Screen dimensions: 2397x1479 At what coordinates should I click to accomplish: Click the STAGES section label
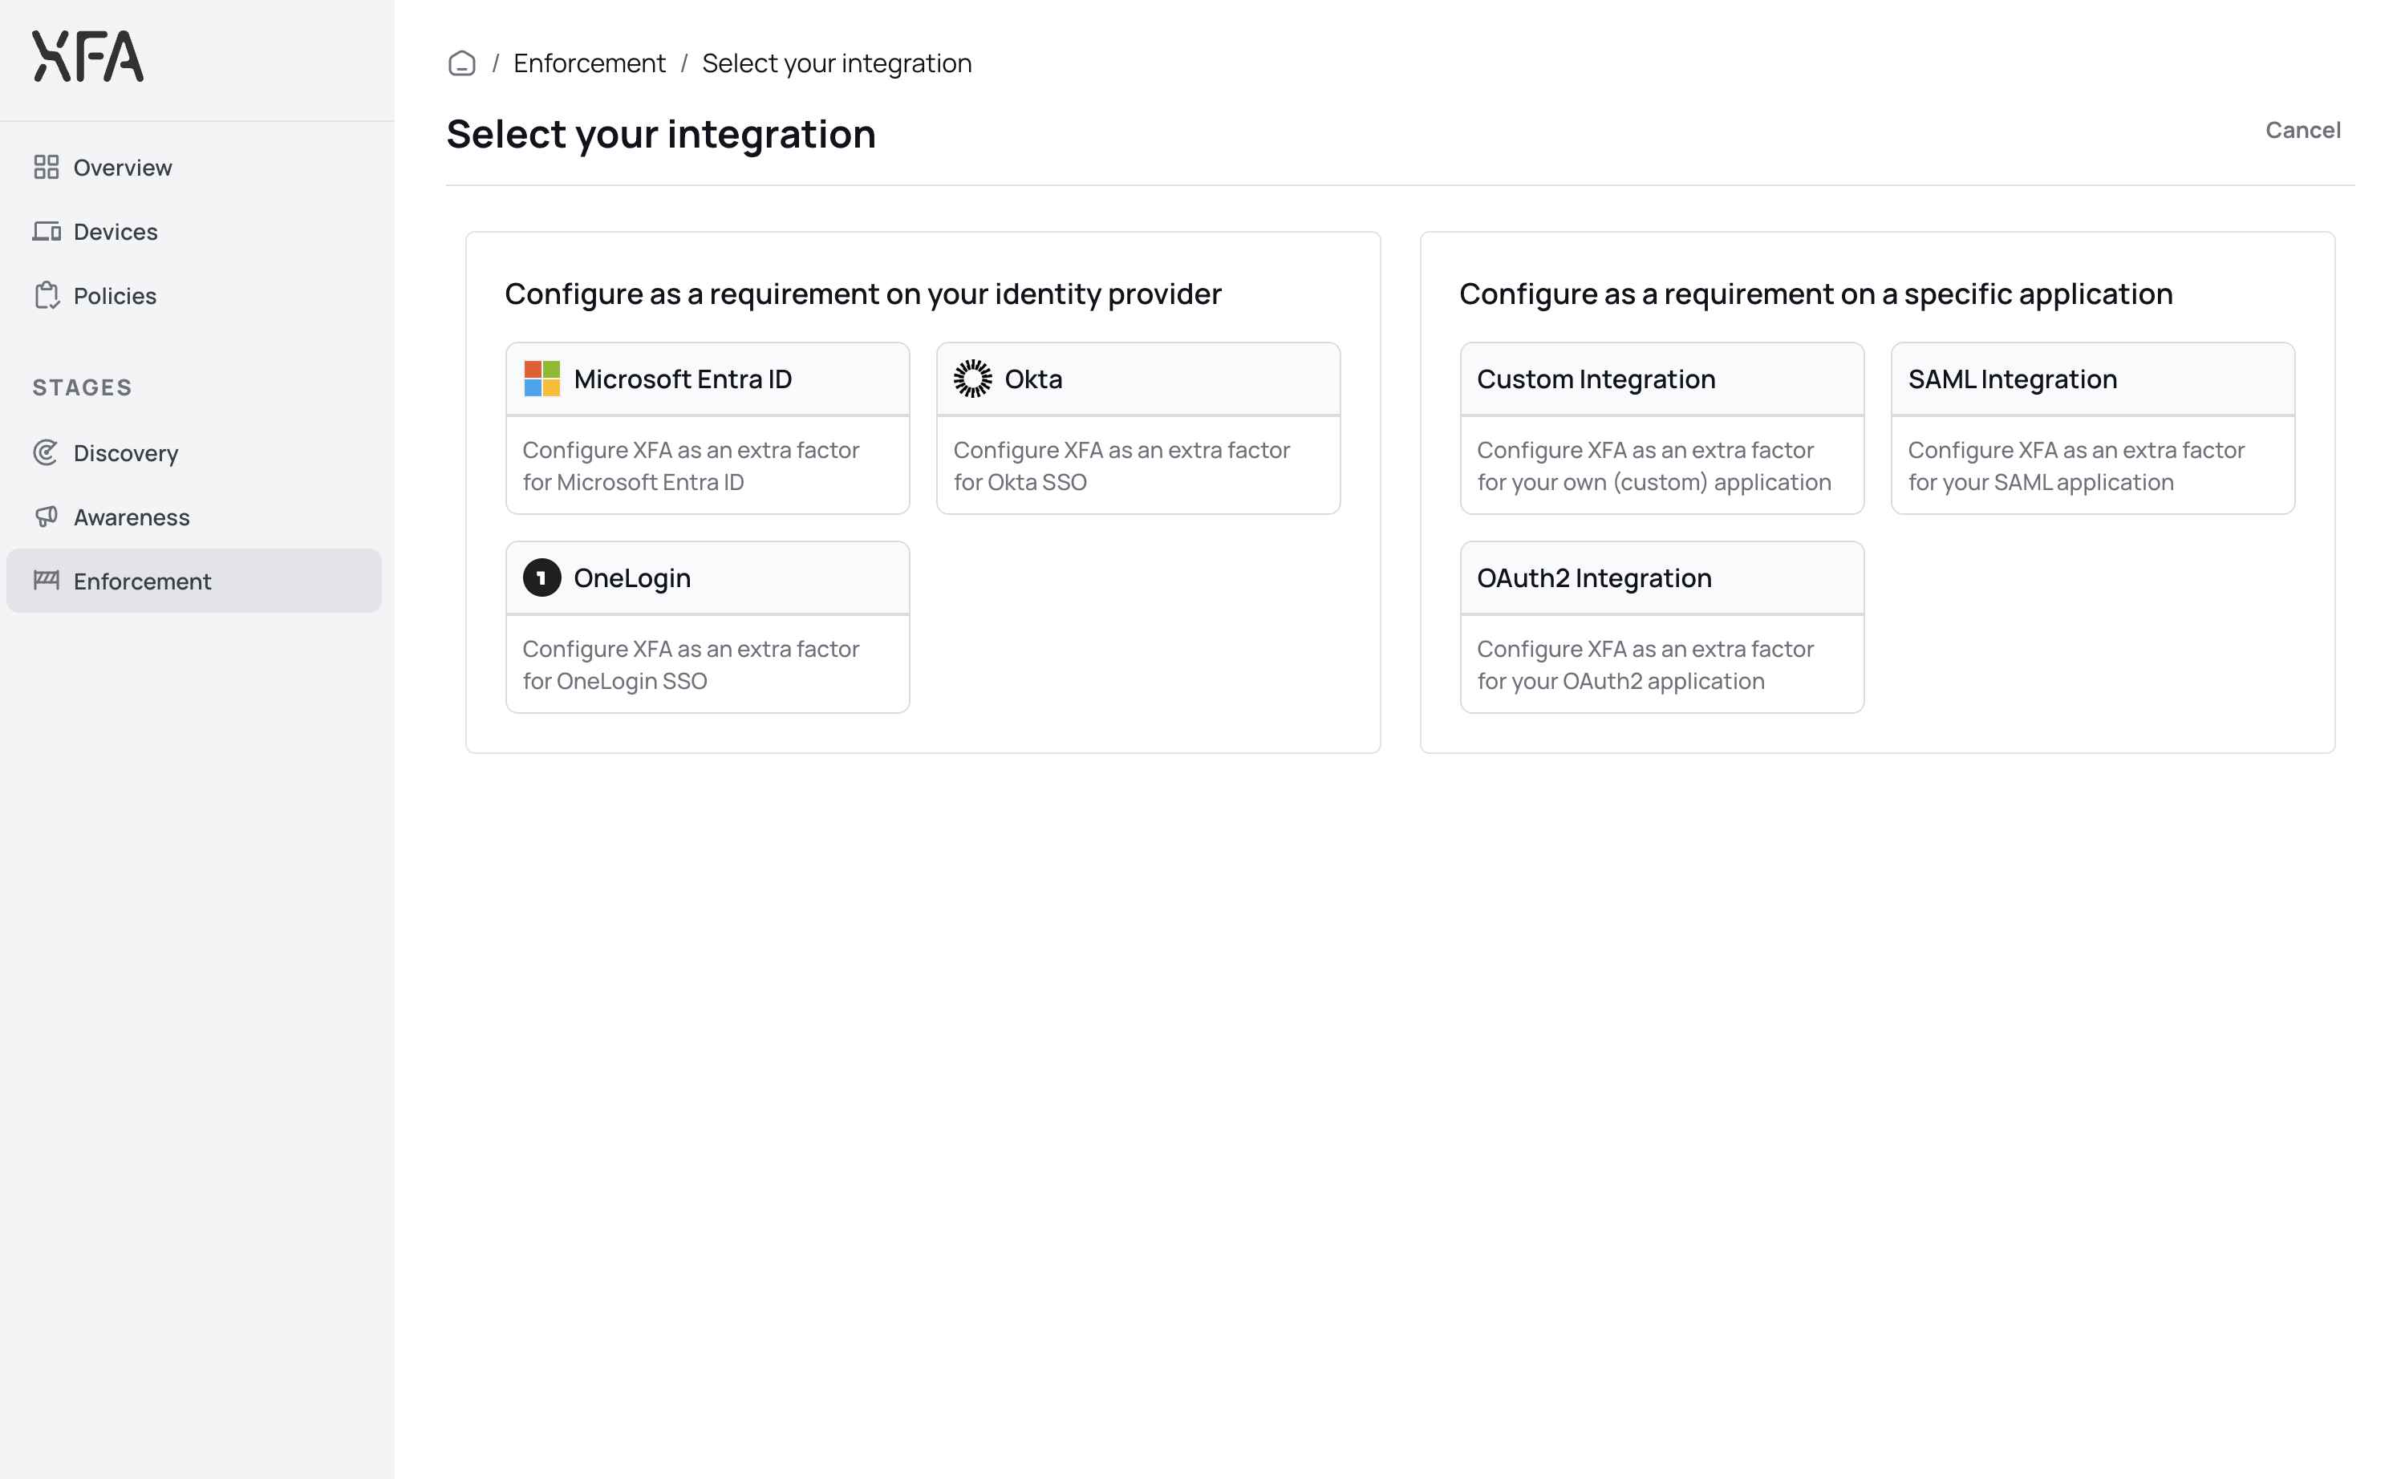coord(82,387)
